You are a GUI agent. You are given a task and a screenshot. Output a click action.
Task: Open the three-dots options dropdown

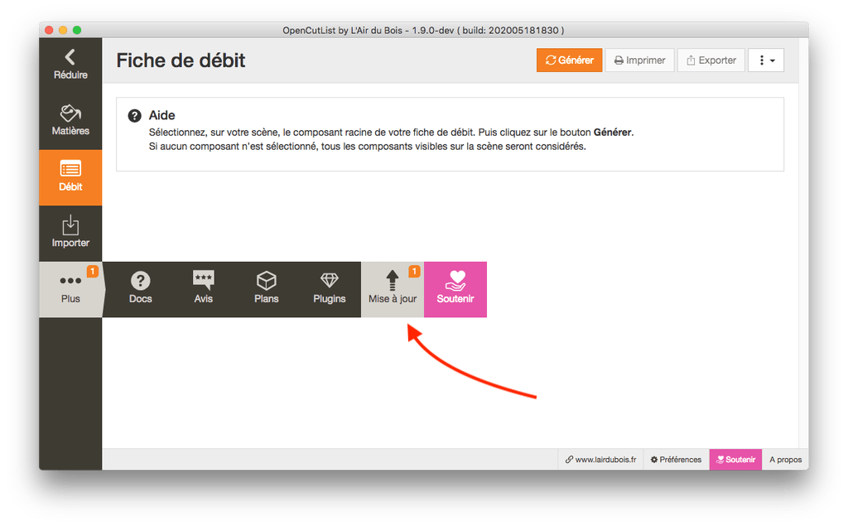[766, 60]
